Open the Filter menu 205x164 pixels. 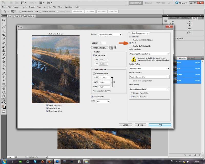[x=39, y=7]
